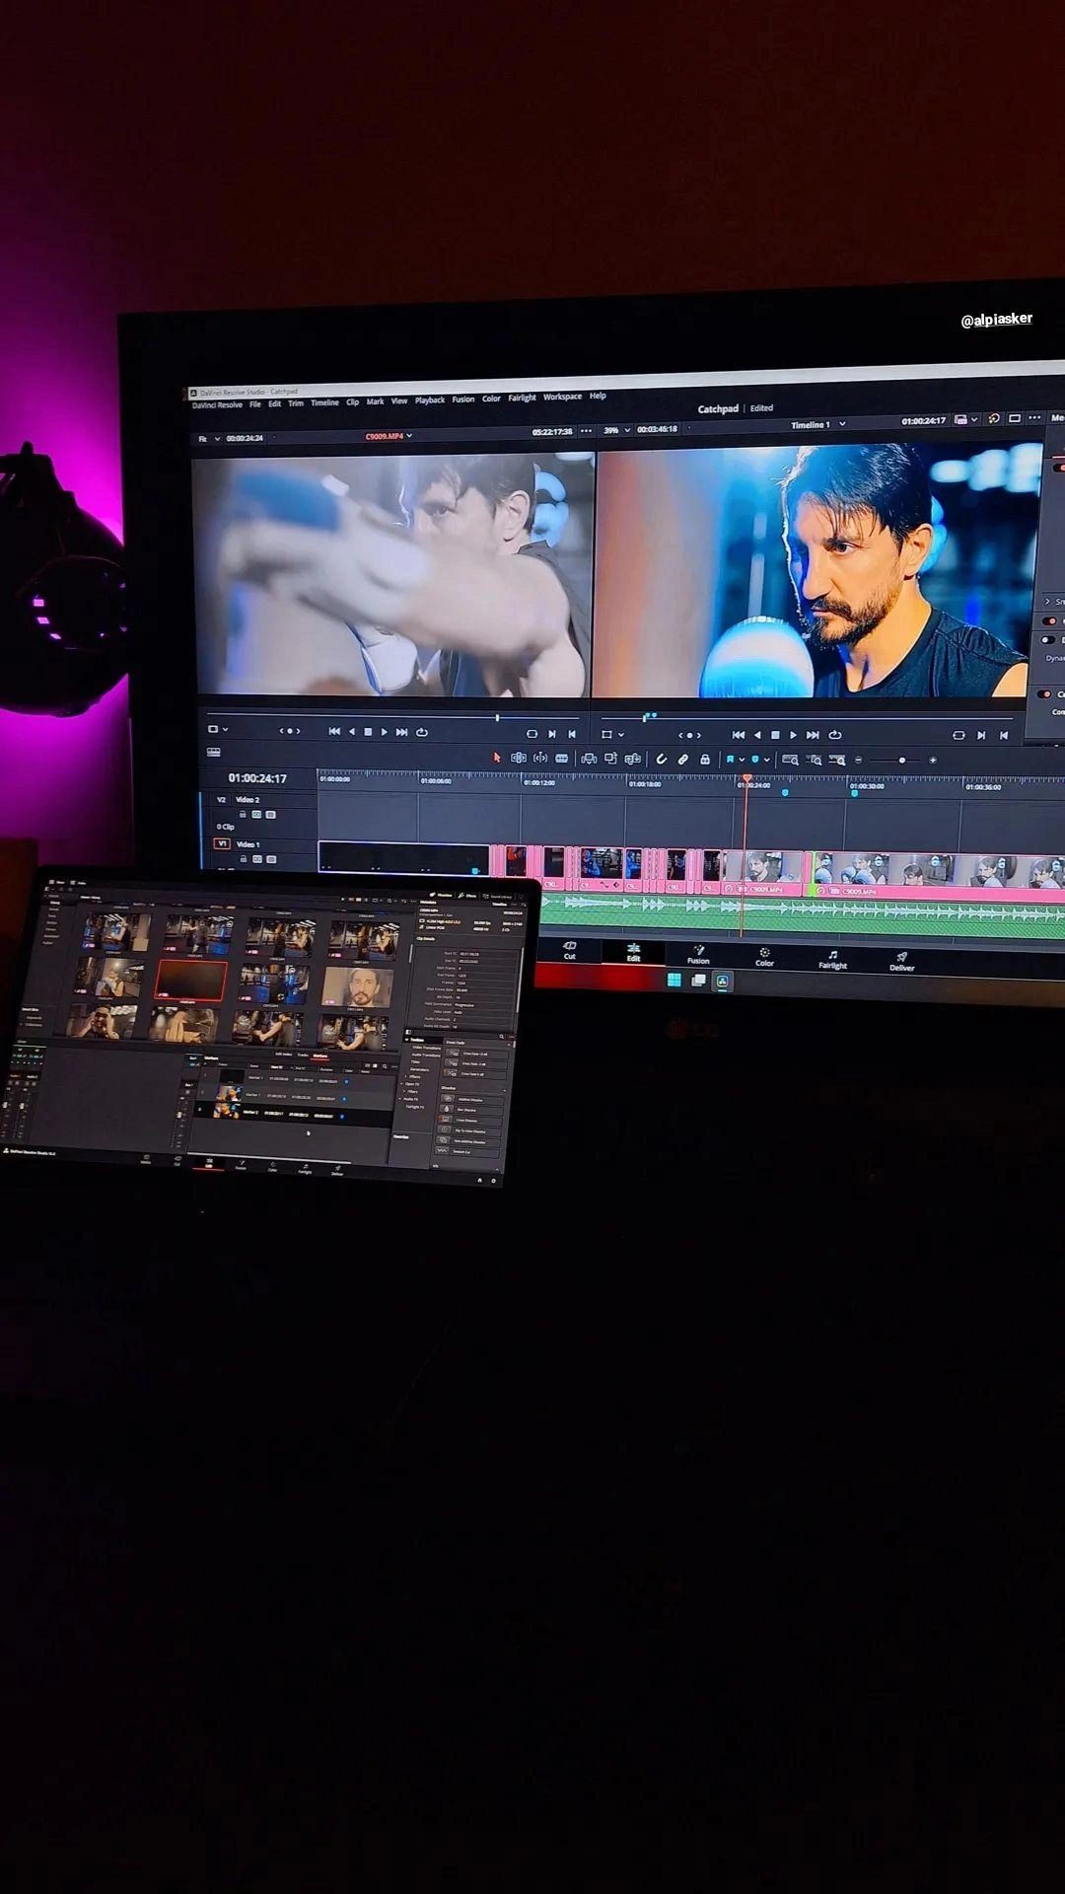Image resolution: width=1065 pixels, height=1894 pixels.
Task: Switch to the Fusion page
Action: [x=698, y=954]
